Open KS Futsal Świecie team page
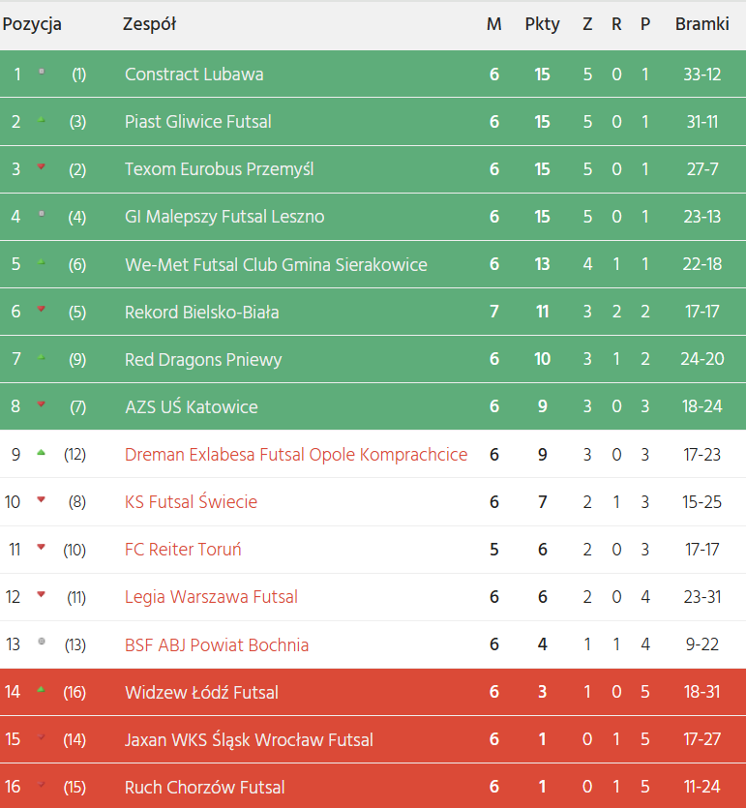The image size is (746, 808). tap(191, 501)
